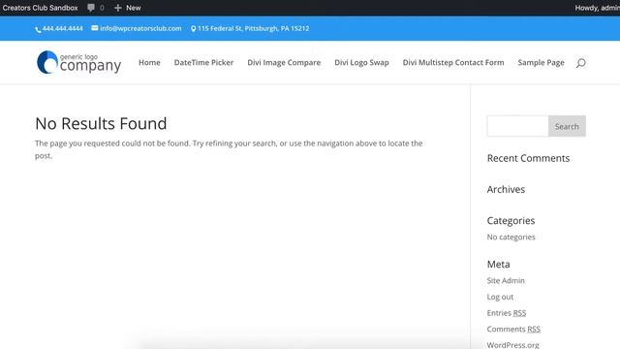Click the generic company logo
Viewport: 620px width, 349px height.
point(78,62)
